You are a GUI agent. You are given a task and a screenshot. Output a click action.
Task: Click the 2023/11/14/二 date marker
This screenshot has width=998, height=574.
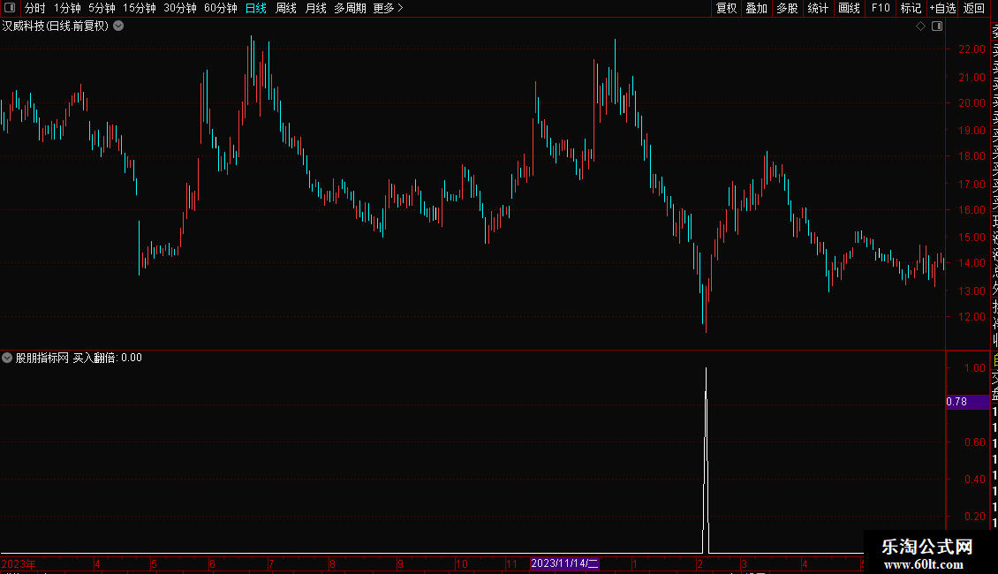click(564, 563)
